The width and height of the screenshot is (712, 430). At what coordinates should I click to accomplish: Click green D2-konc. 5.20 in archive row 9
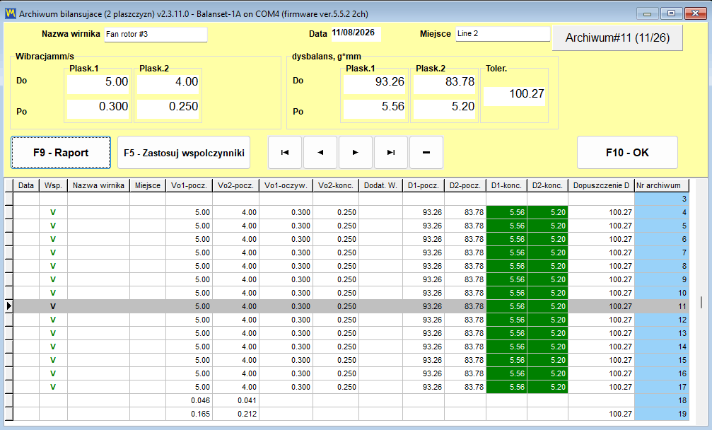pyautogui.click(x=547, y=279)
